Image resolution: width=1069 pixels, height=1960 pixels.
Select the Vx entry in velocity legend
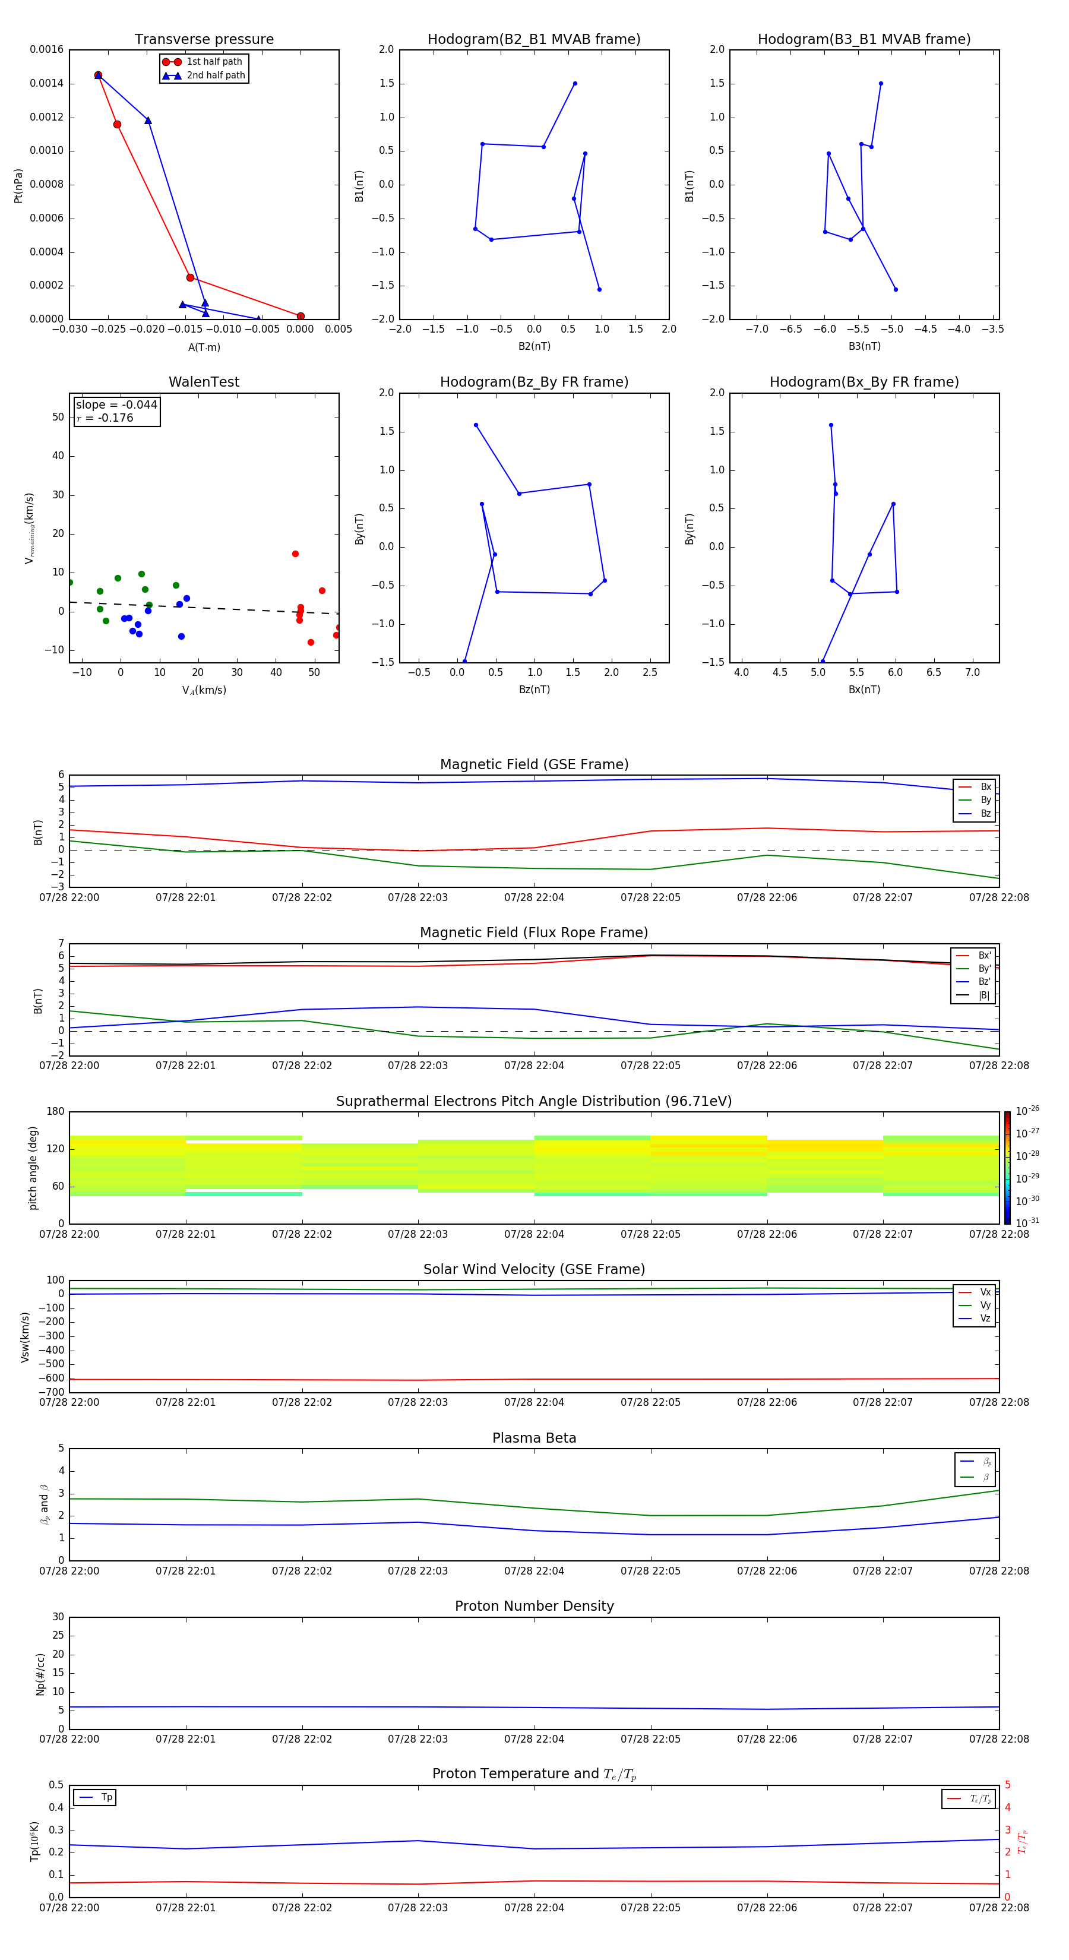point(975,1292)
